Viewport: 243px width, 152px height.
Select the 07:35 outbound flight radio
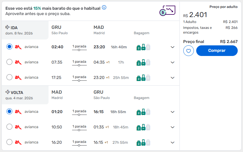click(9, 62)
